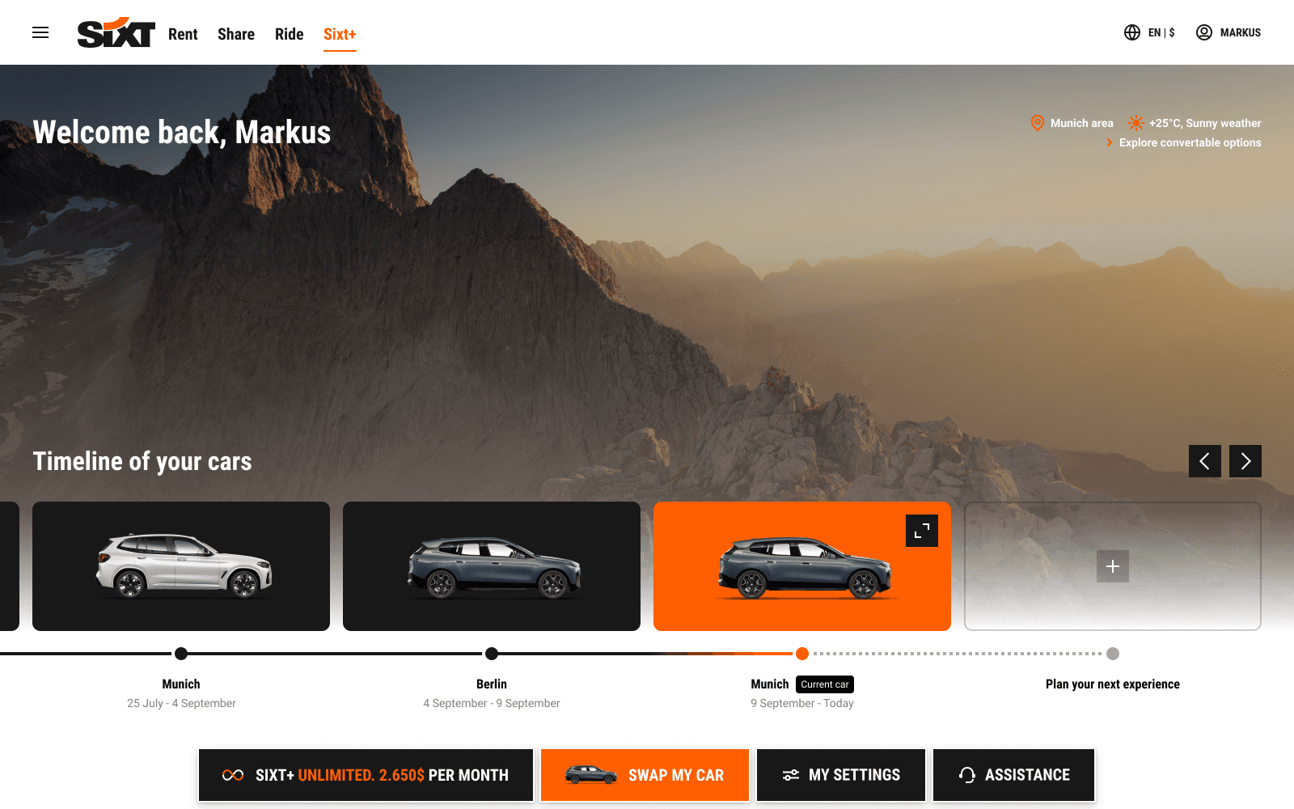Click the next arrow of the timeline
This screenshot has height=809, width=1294.
1245,461
